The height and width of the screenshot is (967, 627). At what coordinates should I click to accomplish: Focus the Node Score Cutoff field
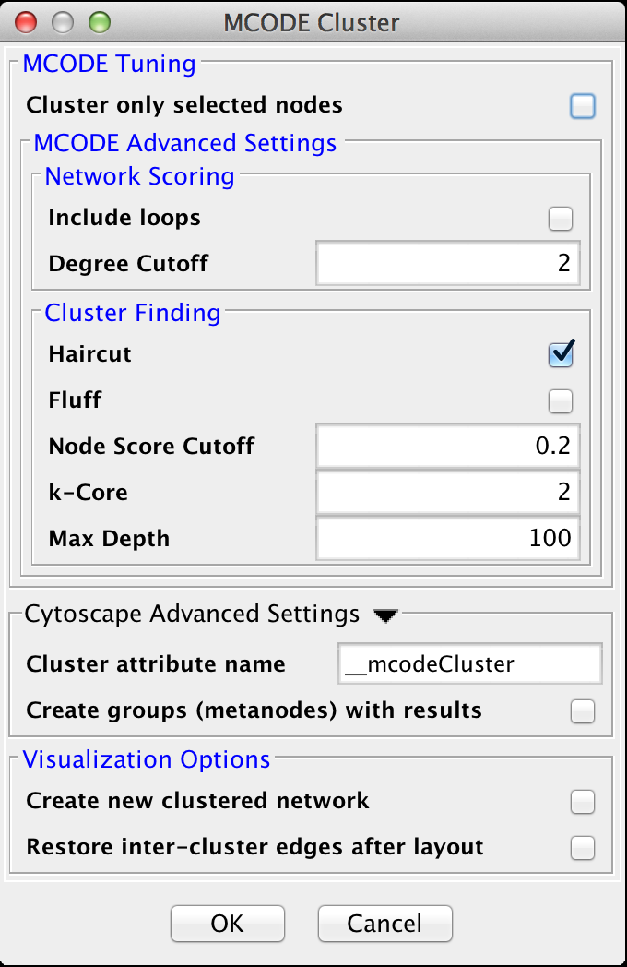click(447, 448)
